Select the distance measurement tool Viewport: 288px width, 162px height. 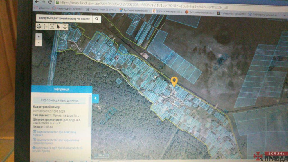click(45, 27)
